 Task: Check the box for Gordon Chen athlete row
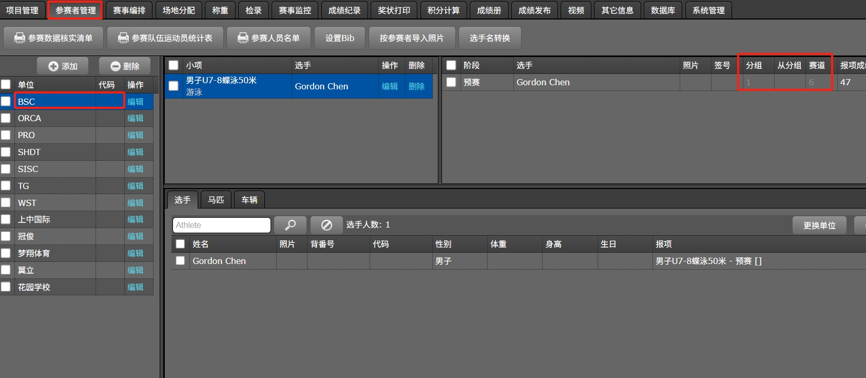click(x=180, y=260)
